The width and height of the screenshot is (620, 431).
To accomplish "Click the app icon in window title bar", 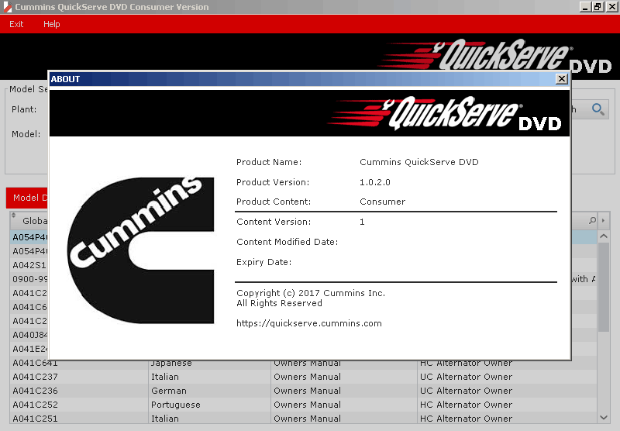I will 7,7.
